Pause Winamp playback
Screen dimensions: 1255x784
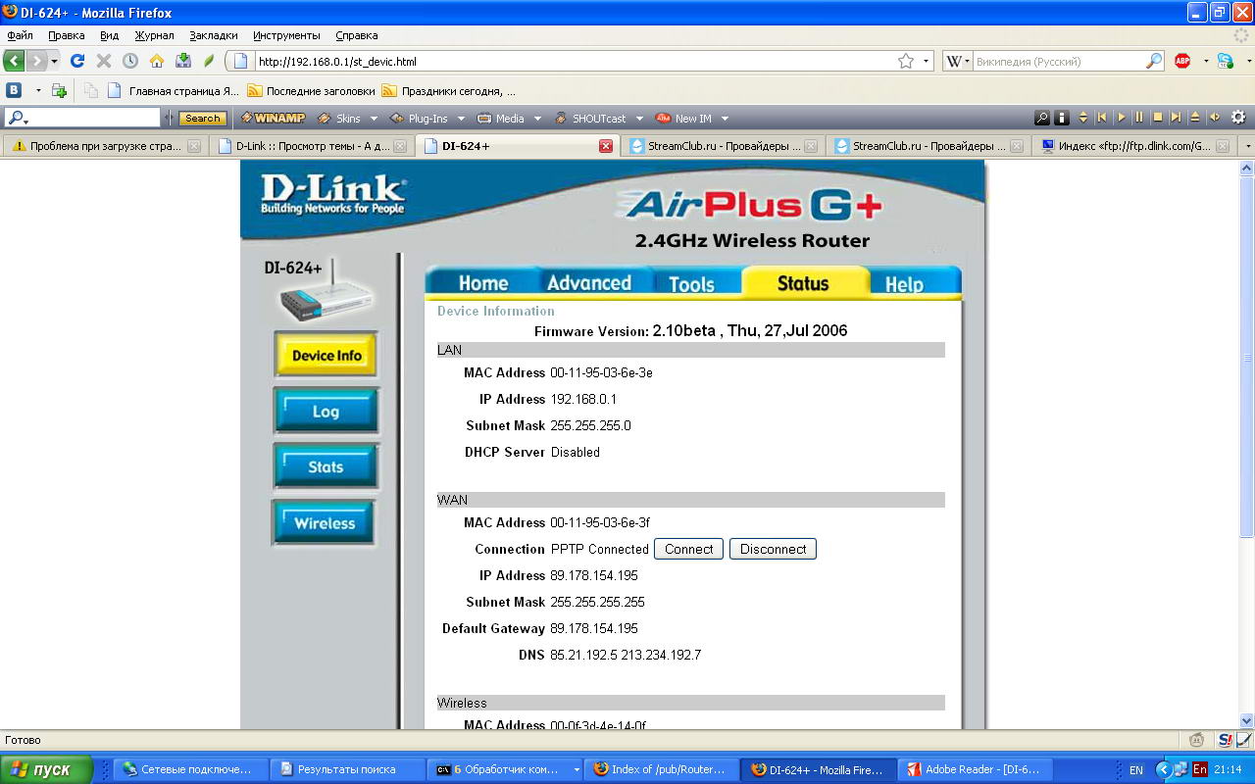(x=1139, y=118)
